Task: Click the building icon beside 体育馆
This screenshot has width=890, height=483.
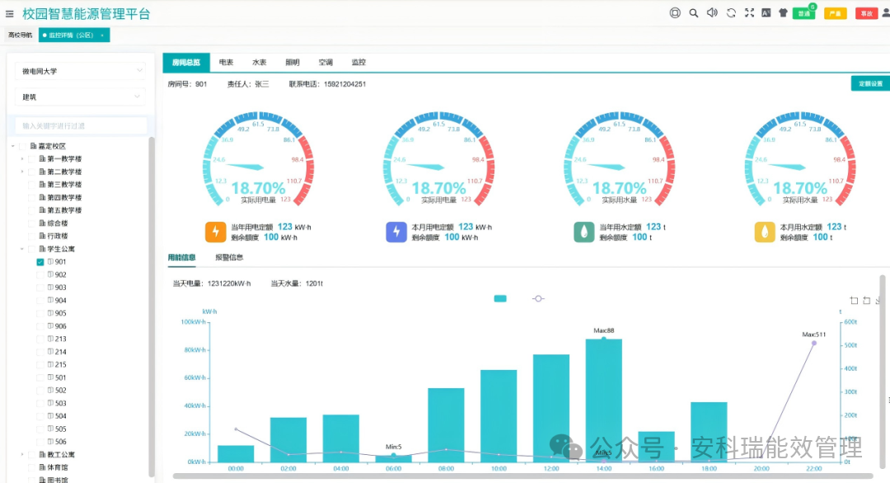Action: (43, 467)
